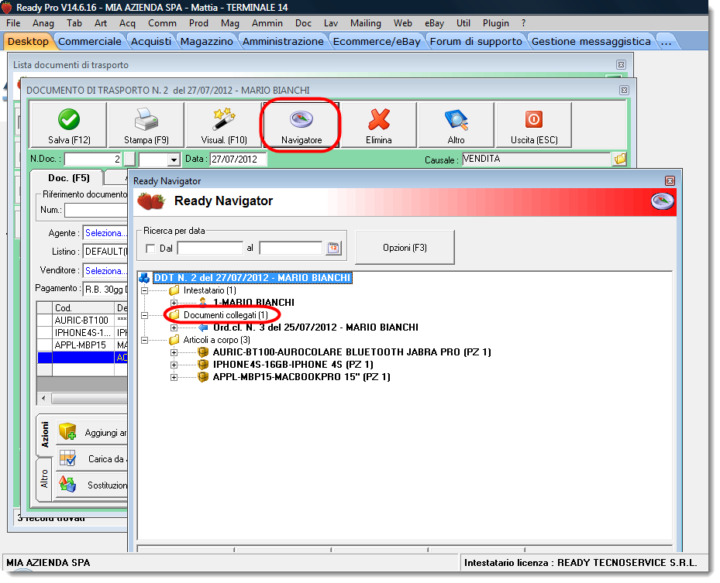Click package icon of AURIC-BT100 item

(x=203, y=352)
